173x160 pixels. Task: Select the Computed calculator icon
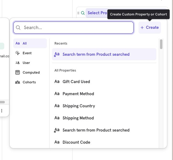tap(18, 72)
